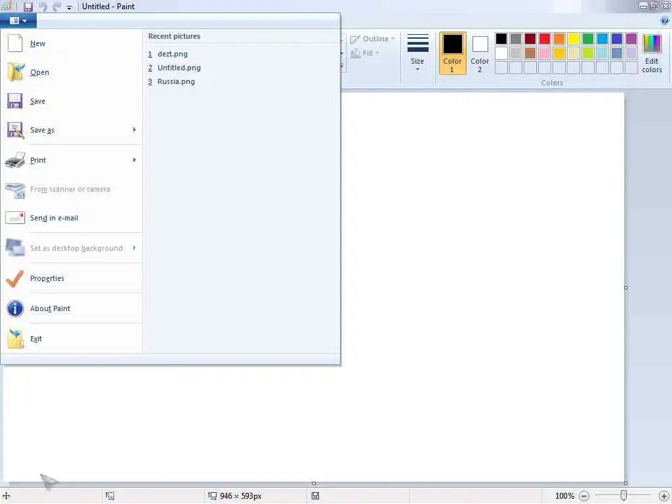Image resolution: width=672 pixels, height=504 pixels.
Task: Click the Redo arrow in title bar
Action: [56, 7]
